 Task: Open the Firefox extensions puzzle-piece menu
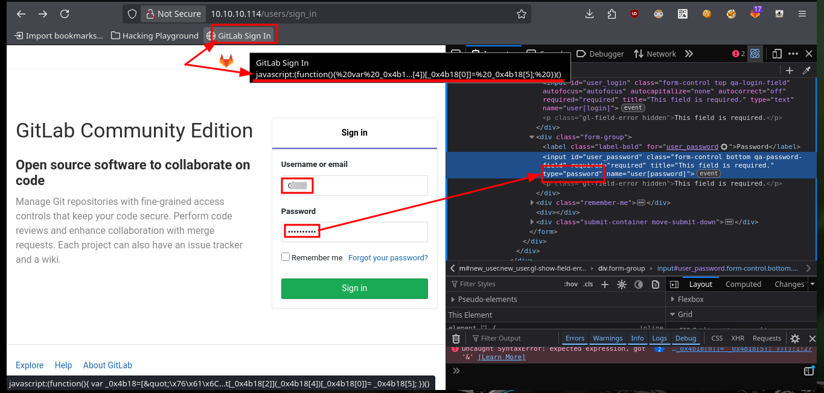612,14
